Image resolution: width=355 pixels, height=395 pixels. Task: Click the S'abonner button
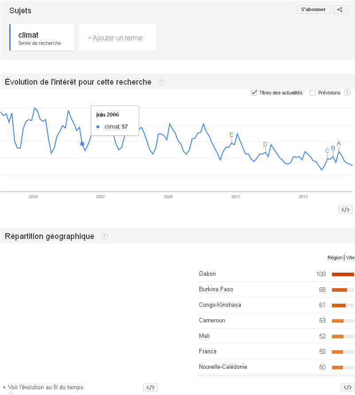313,9
